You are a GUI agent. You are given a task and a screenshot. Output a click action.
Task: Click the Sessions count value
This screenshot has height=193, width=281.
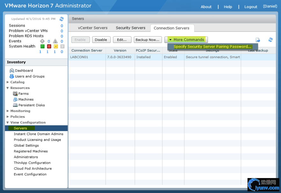[x=62, y=26]
